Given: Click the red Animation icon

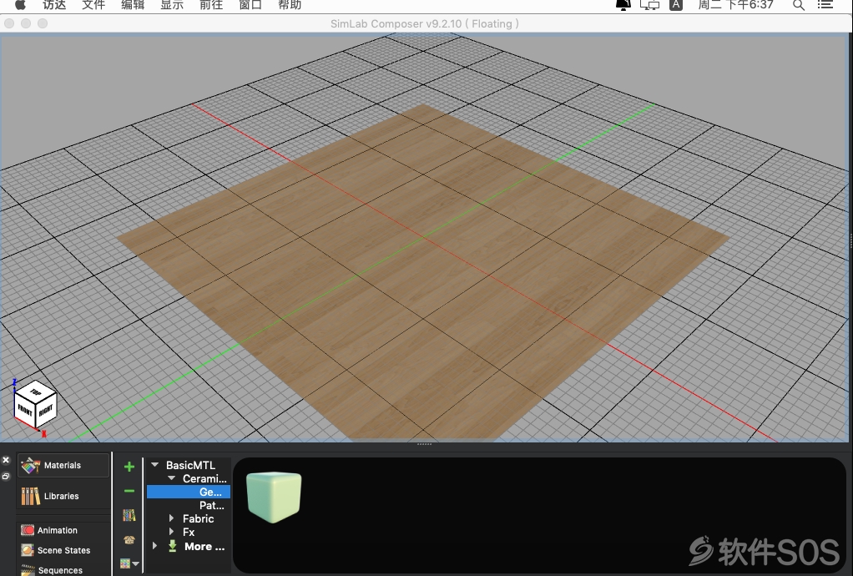Looking at the screenshot, I should pyautogui.click(x=28, y=530).
